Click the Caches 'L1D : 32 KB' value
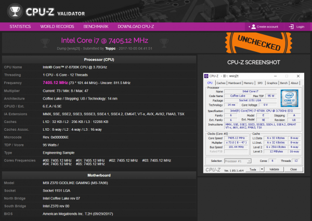The height and width of the screenshot is (221, 312). tap(75, 122)
